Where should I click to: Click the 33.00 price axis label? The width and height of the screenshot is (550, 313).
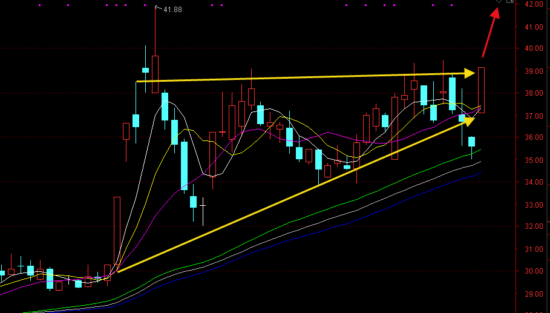pyautogui.click(x=534, y=205)
